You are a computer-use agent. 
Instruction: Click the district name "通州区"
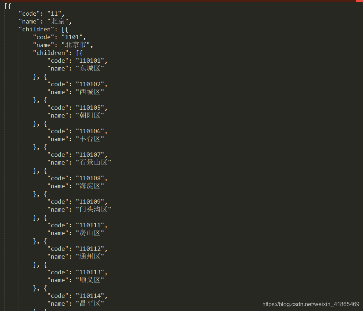coord(90,257)
